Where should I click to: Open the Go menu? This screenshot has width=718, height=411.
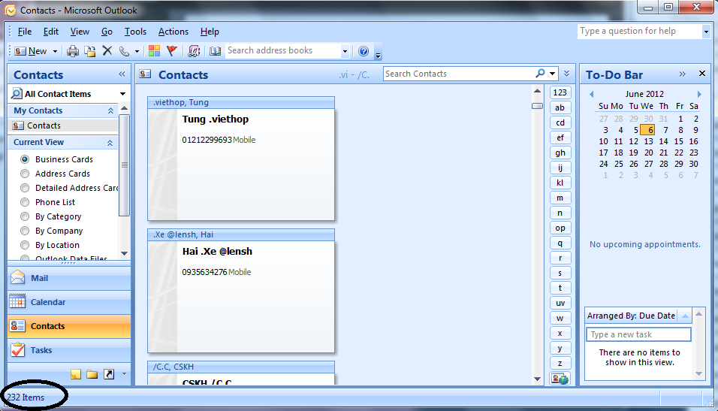click(107, 32)
